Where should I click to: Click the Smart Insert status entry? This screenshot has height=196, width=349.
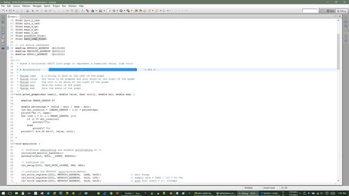(x=269, y=188)
